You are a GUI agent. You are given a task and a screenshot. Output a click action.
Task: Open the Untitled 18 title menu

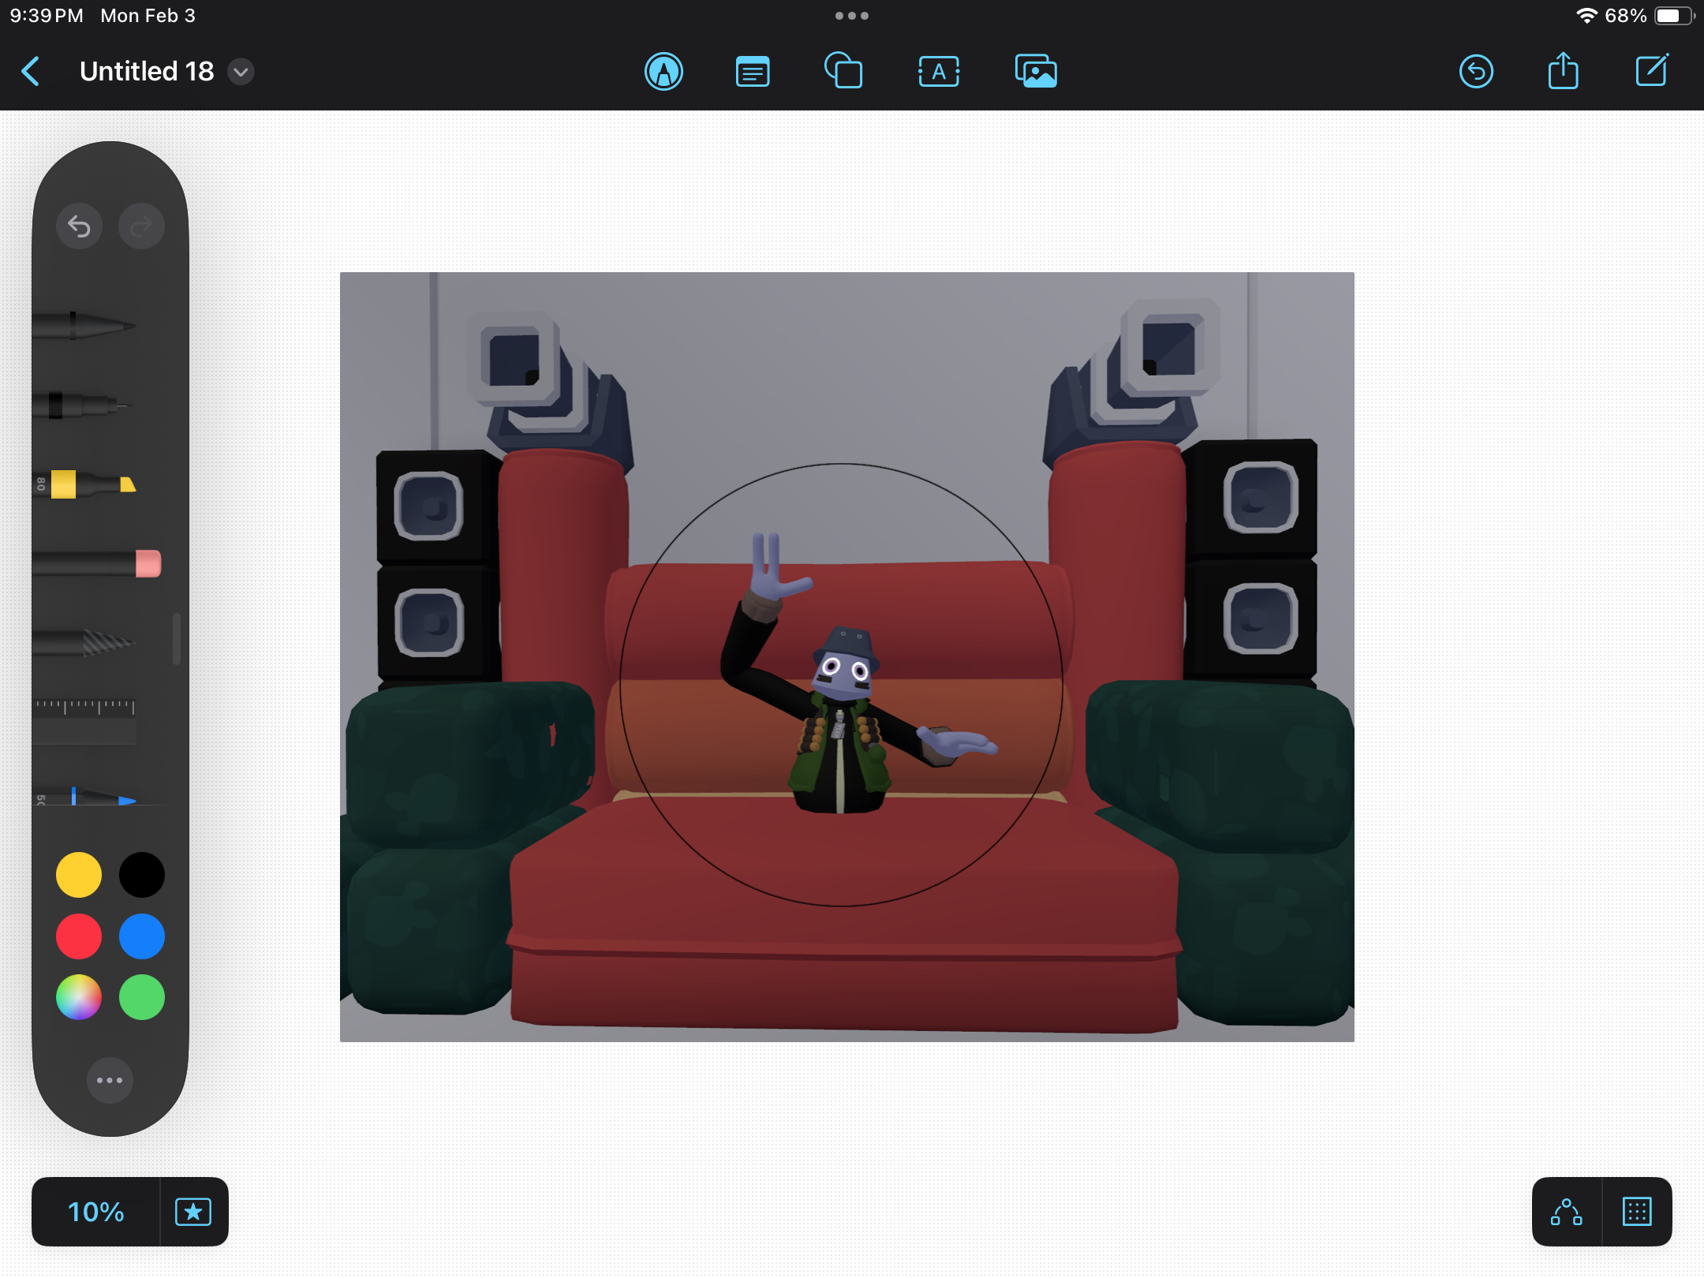[x=241, y=72]
